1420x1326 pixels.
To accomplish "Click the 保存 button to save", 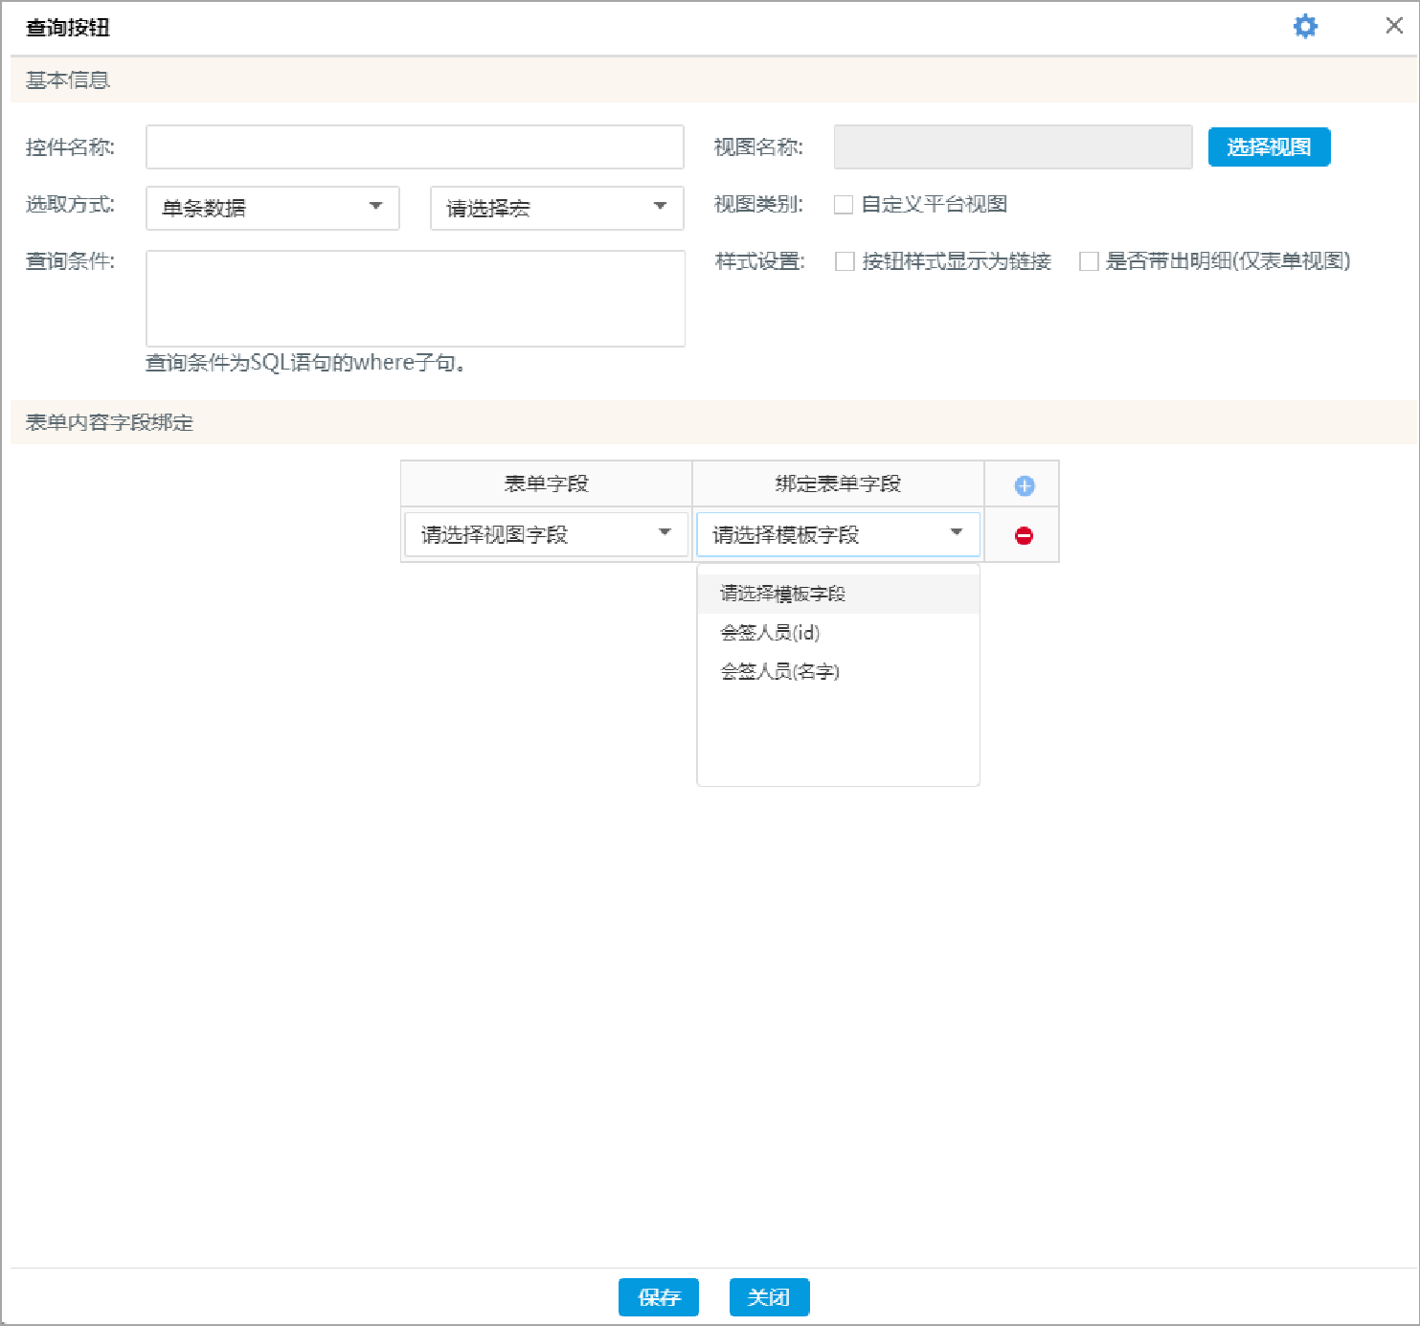I will 659,1298.
